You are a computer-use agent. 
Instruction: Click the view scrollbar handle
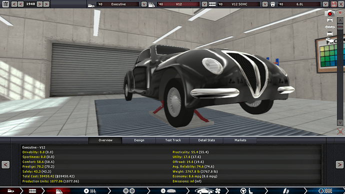(x=340, y=26)
